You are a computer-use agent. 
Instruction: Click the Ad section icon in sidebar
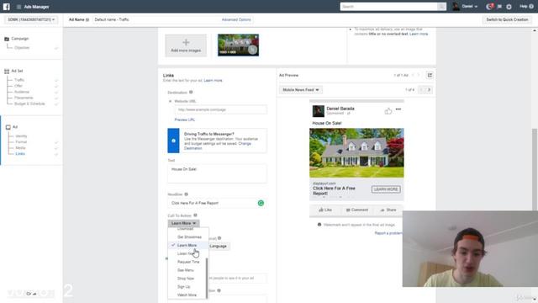(8, 127)
